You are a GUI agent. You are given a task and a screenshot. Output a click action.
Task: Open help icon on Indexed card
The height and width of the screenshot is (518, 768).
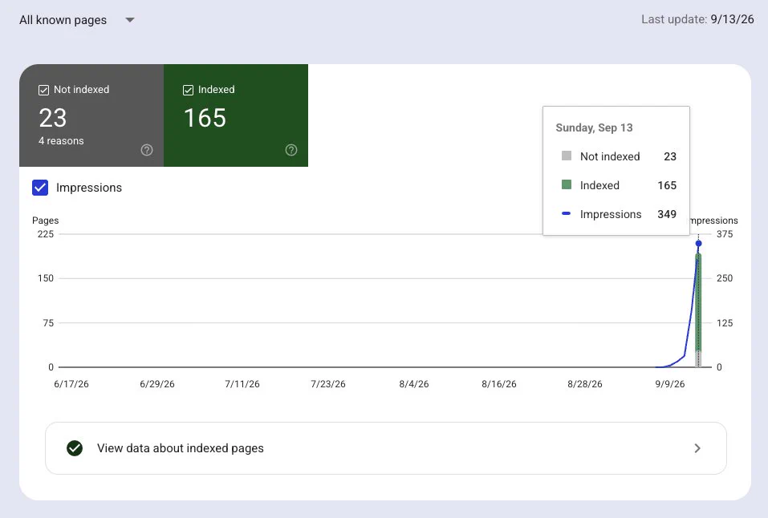tap(291, 150)
